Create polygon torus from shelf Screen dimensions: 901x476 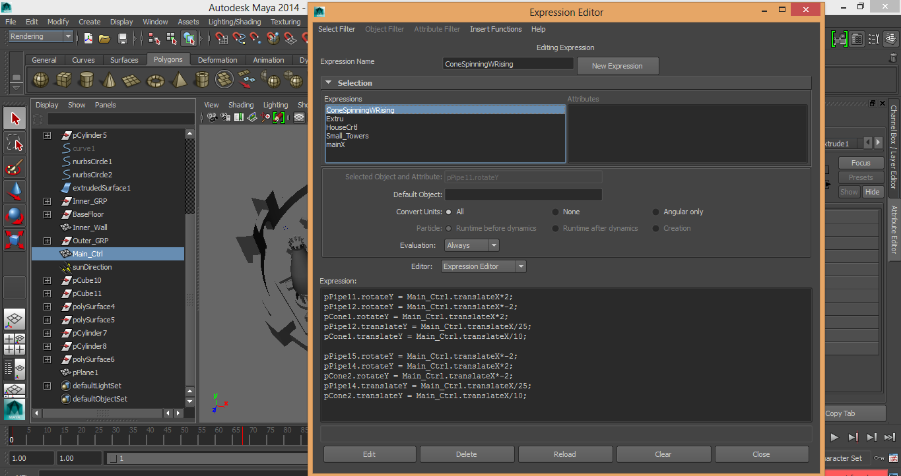(x=156, y=80)
